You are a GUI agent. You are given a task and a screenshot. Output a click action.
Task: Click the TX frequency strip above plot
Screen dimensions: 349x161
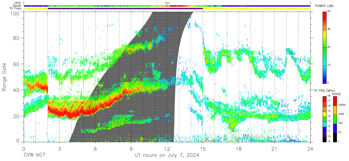pos(167,9)
